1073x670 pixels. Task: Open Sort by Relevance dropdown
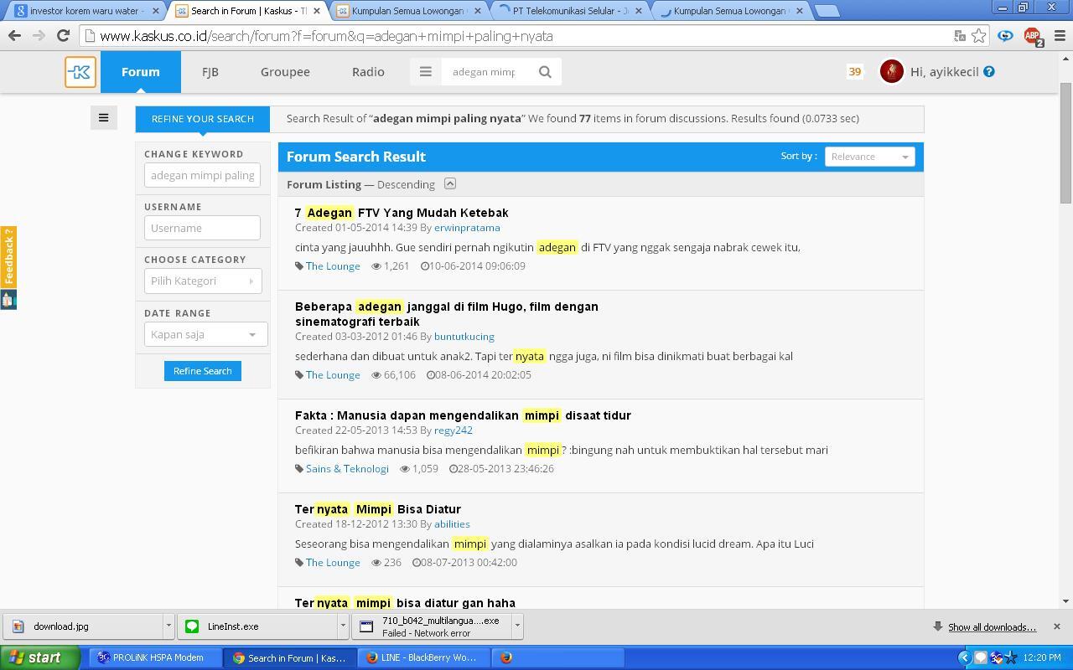869,157
